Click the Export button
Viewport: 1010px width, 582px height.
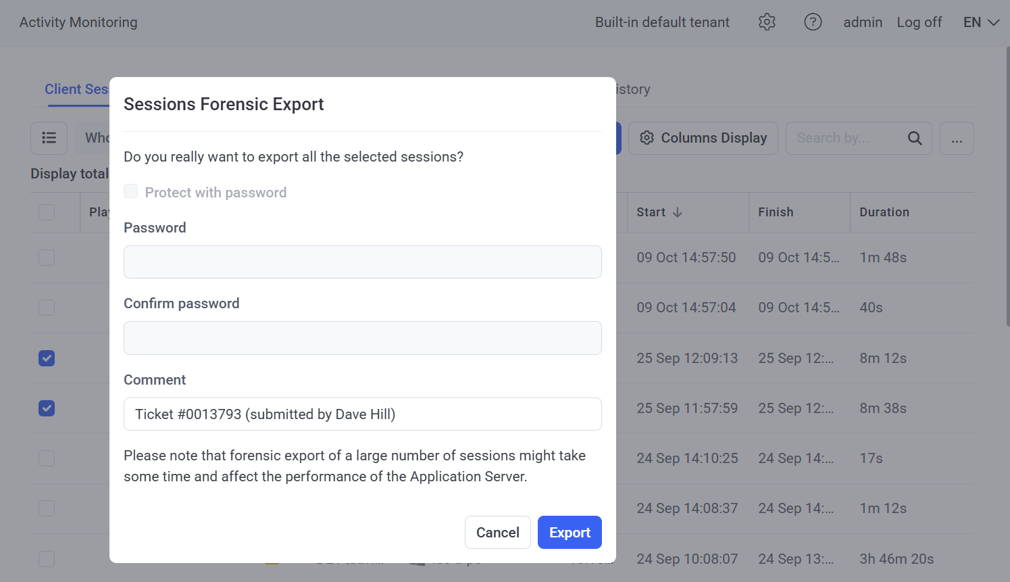pyautogui.click(x=570, y=533)
